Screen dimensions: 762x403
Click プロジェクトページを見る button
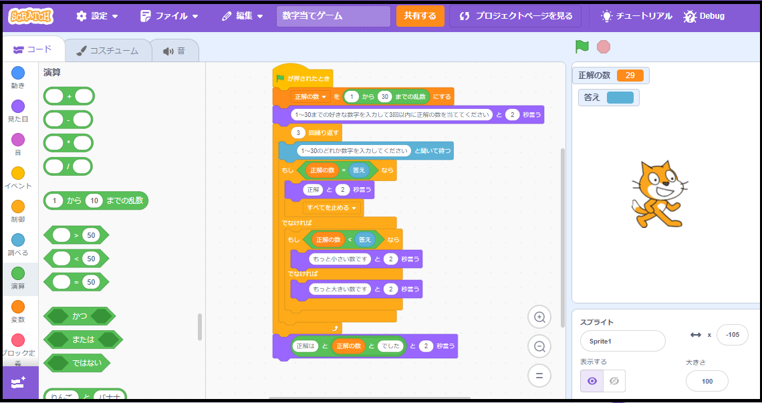click(x=515, y=16)
